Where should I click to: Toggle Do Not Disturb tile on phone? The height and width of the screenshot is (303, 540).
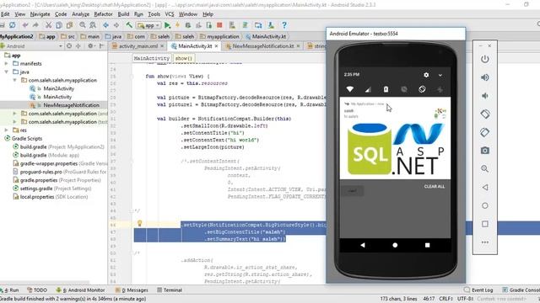(404, 89)
